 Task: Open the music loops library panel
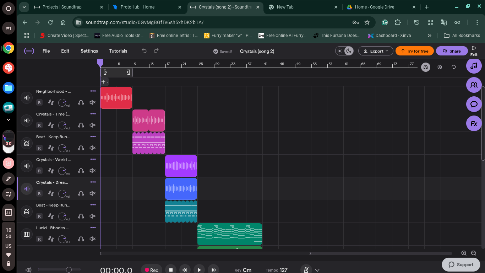tap(474, 66)
